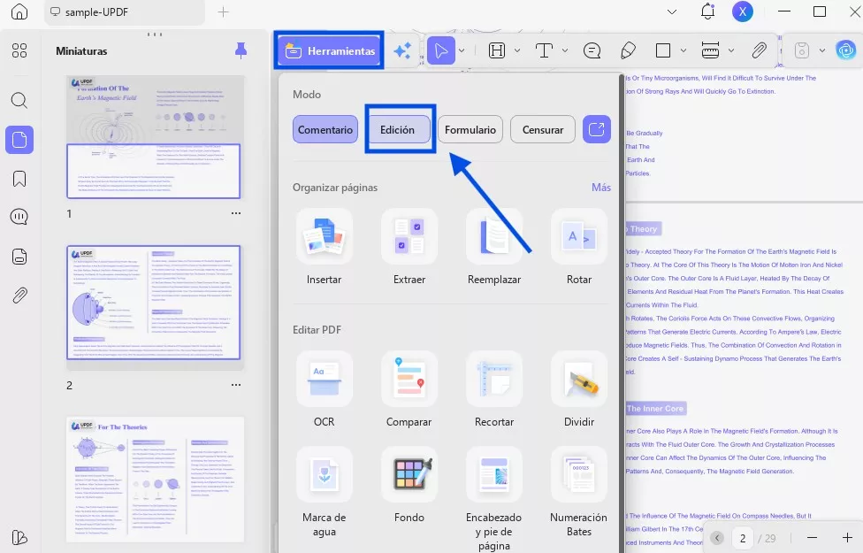This screenshot has width=863, height=553.
Task: Open the attachments paperclip in left sidebar
Action: coord(19,296)
